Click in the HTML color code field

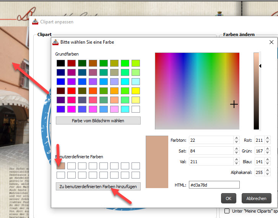coord(214,185)
